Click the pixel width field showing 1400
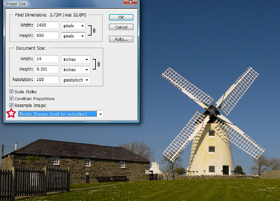This screenshot has height=201, width=280. click(46, 25)
